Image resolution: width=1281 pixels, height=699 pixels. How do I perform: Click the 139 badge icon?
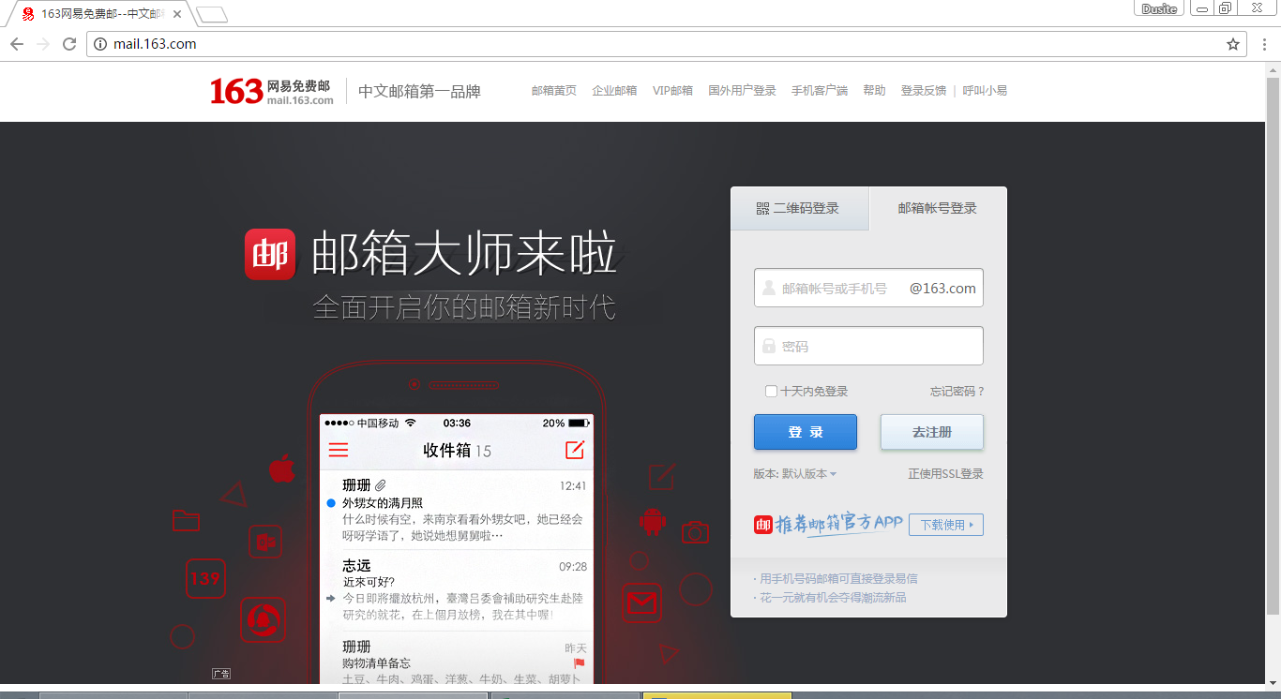(x=204, y=578)
